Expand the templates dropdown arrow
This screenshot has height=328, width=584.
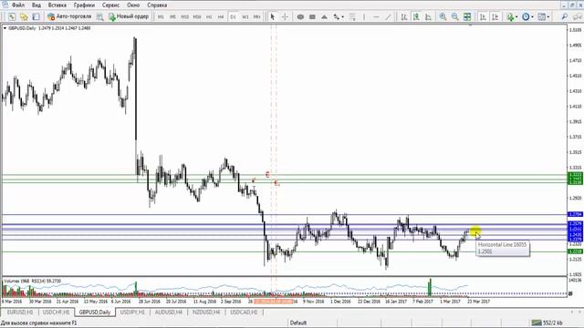(x=547, y=17)
